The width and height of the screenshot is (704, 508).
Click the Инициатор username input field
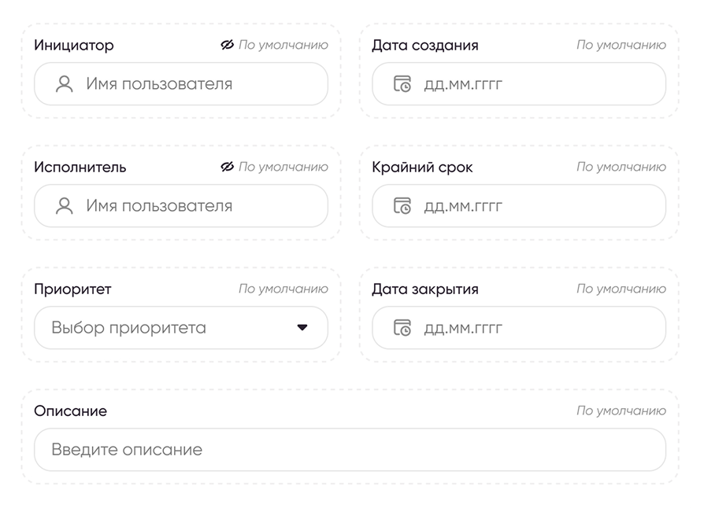click(181, 84)
